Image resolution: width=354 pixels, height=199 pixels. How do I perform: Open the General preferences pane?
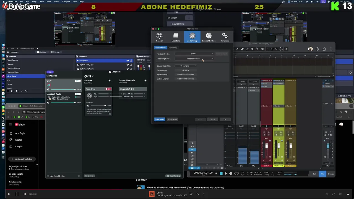pyautogui.click(x=159, y=37)
